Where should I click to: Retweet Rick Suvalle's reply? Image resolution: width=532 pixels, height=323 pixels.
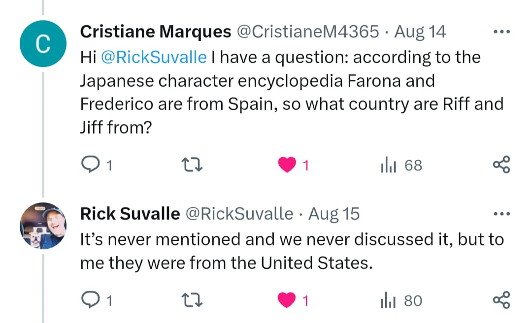(192, 299)
